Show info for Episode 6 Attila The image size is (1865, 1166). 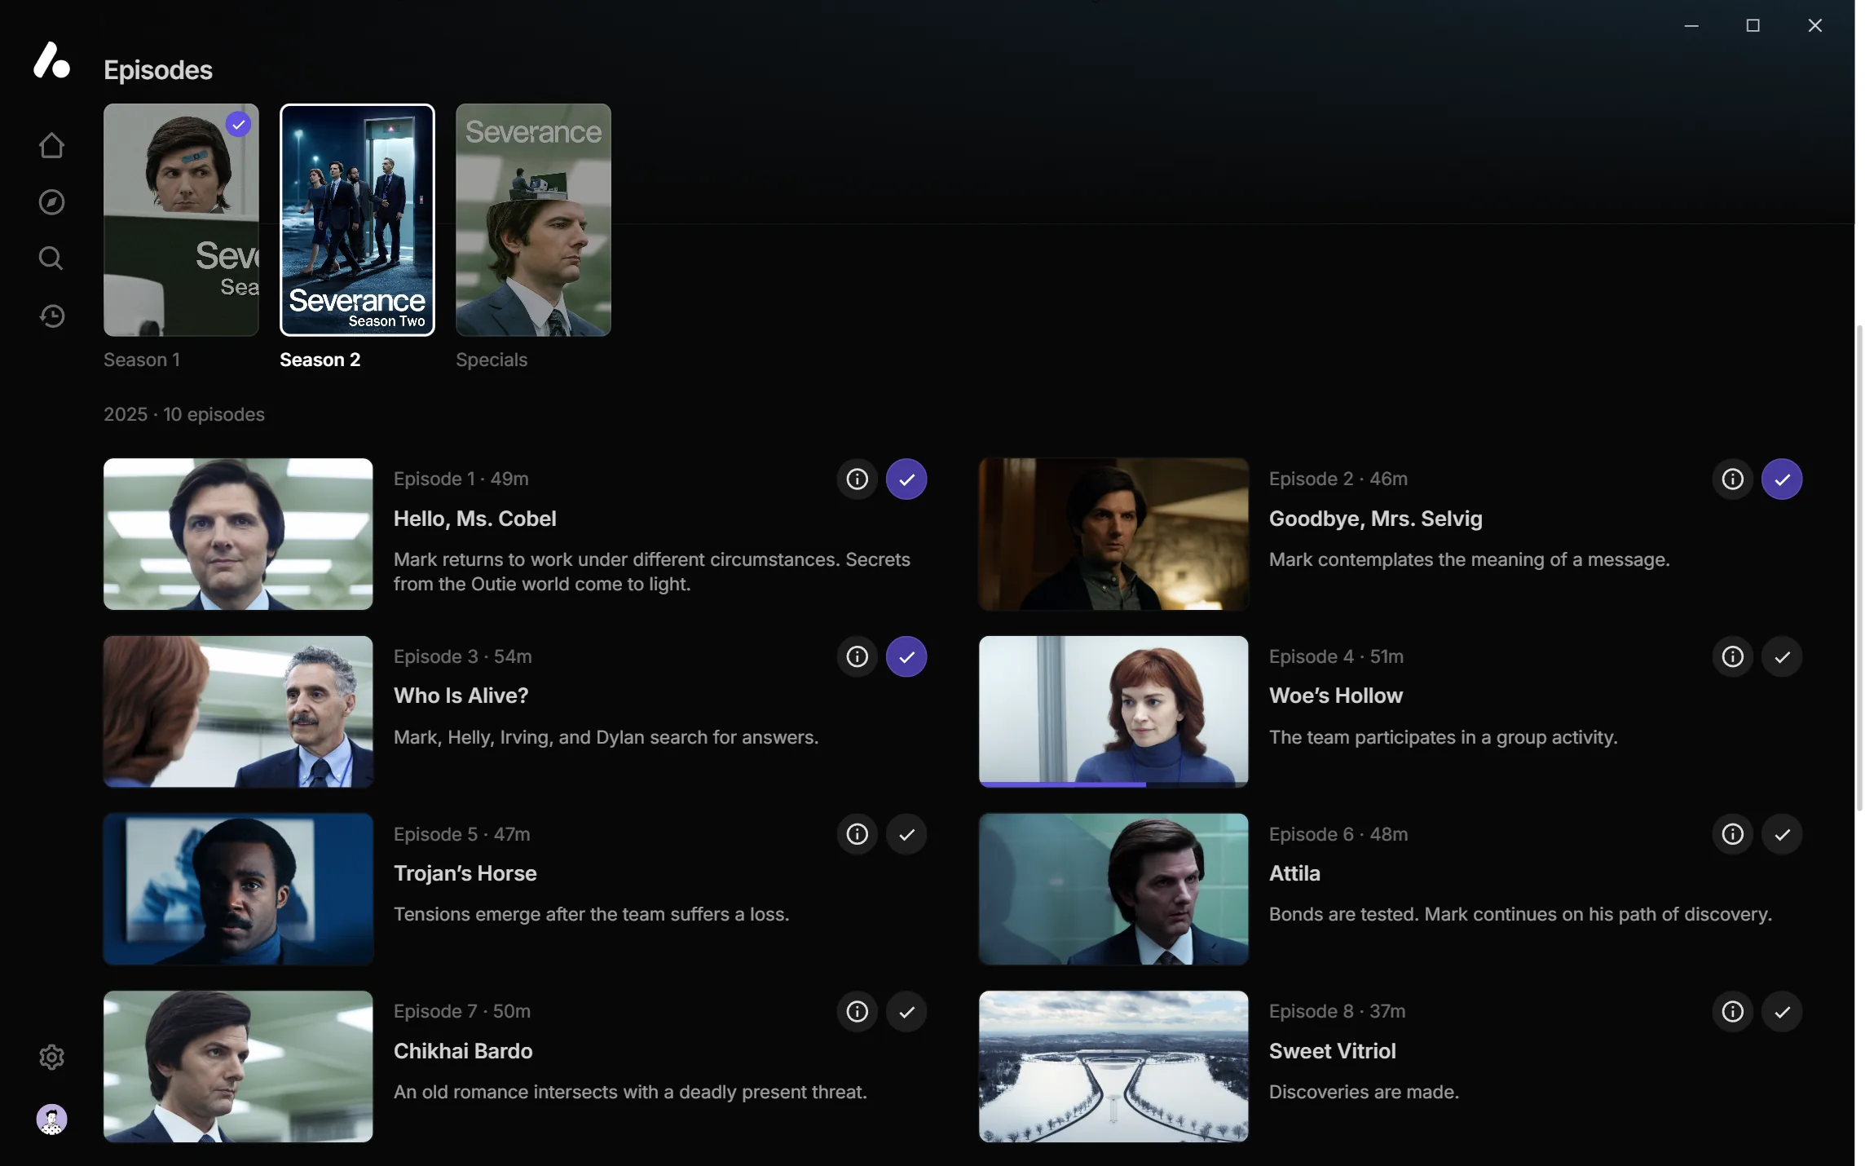pyautogui.click(x=1732, y=834)
